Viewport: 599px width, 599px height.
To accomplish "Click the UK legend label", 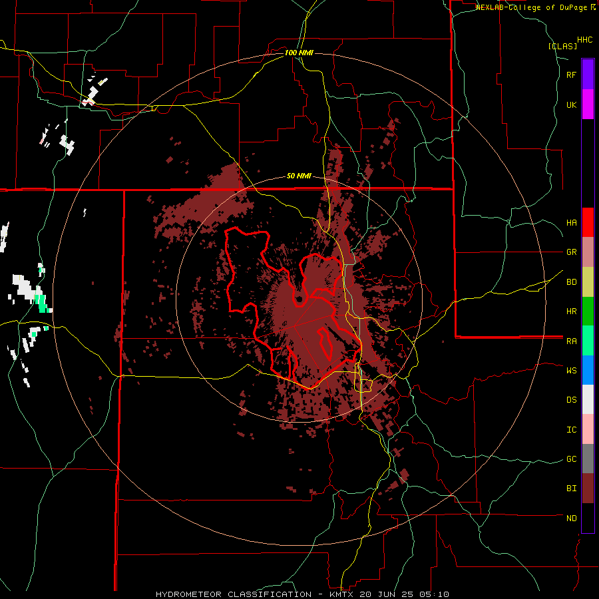I will tap(571, 105).
